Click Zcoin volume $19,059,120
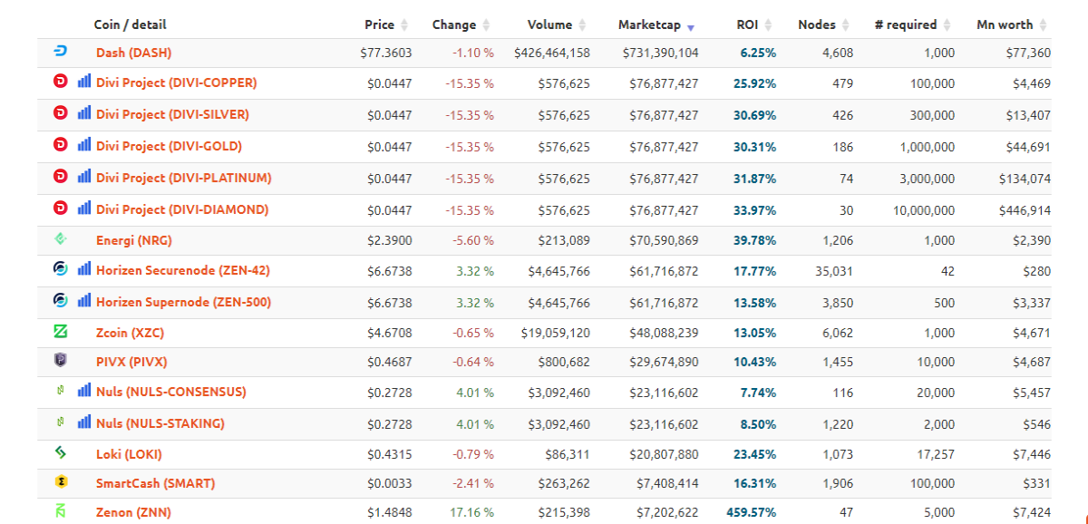This screenshot has width=1088, height=524. click(555, 333)
